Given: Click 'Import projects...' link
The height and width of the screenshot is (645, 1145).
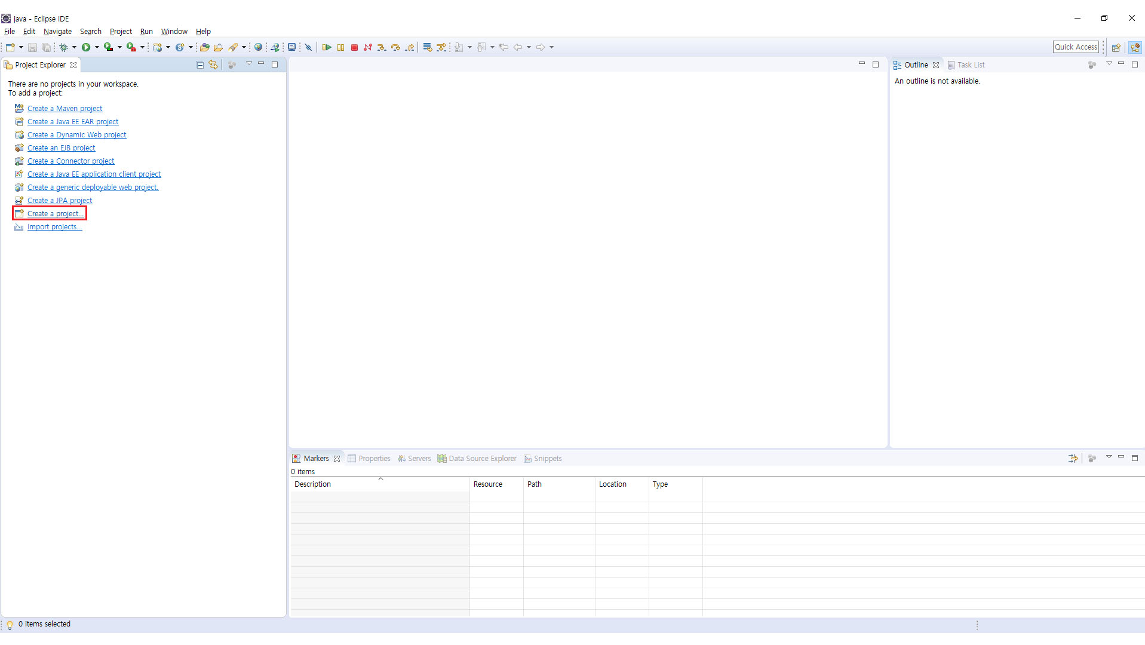Looking at the screenshot, I should tap(54, 227).
